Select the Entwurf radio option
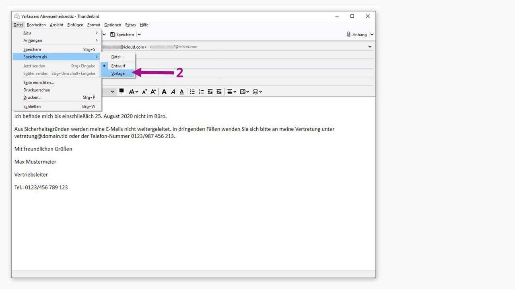This screenshot has height=289, width=515. [118, 66]
